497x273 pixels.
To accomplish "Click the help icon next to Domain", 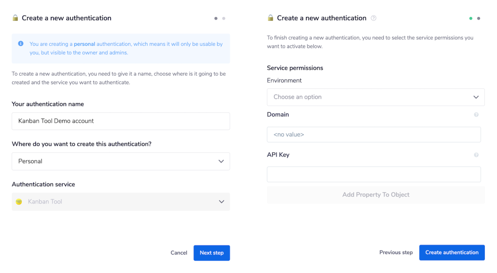I will coord(476,115).
